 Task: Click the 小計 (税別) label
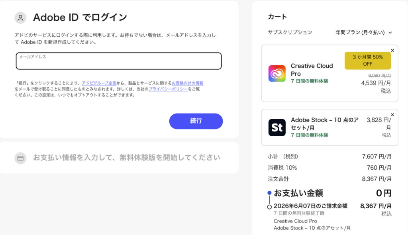[x=283, y=157]
